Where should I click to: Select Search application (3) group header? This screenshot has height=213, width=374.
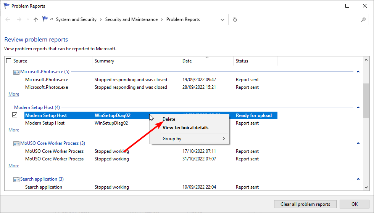42,179
